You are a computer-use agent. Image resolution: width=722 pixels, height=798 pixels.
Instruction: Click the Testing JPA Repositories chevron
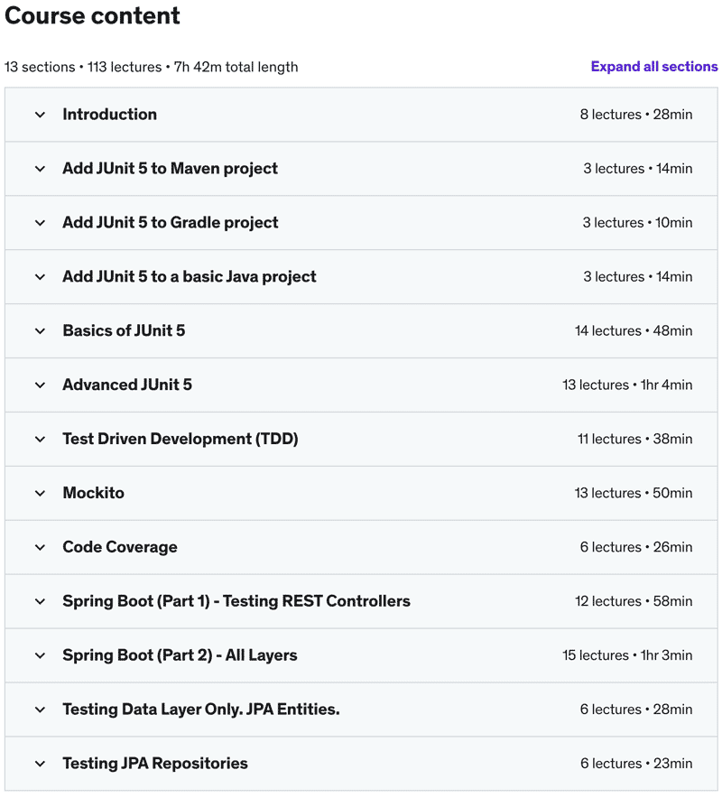coord(40,765)
